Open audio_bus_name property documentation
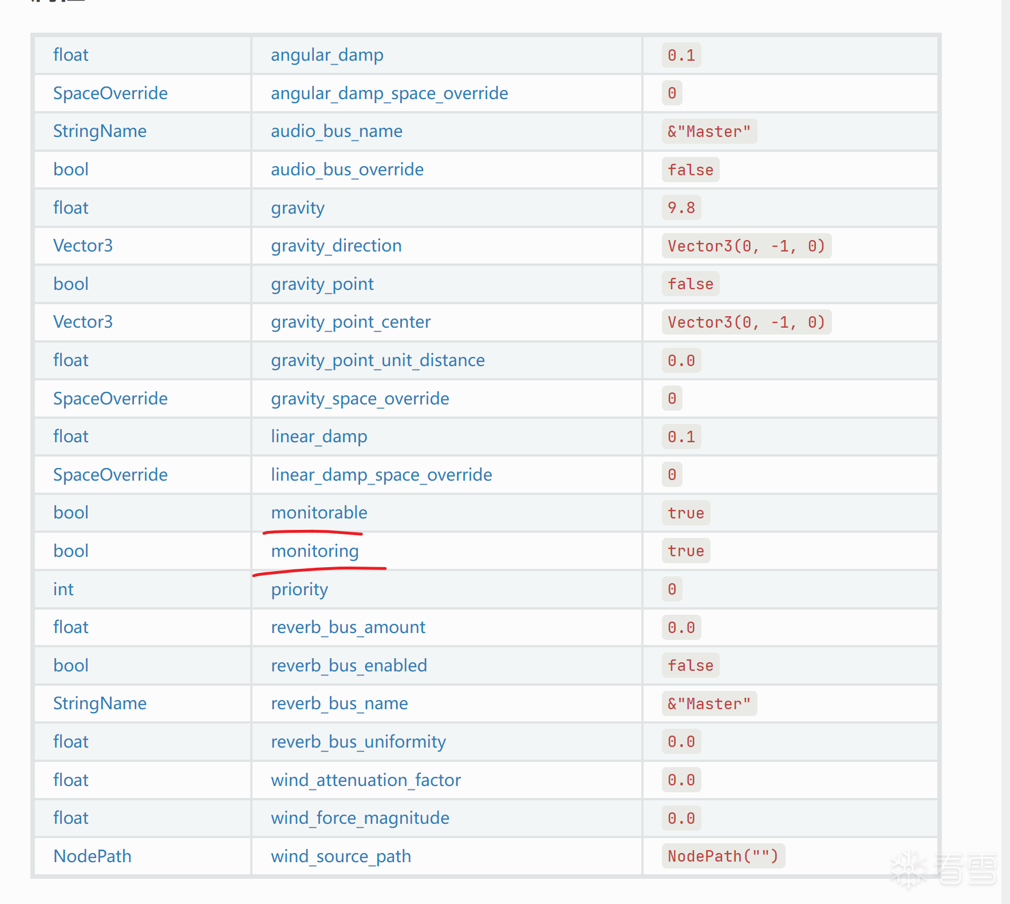The height and width of the screenshot is (904, 1010). point(337,131)
